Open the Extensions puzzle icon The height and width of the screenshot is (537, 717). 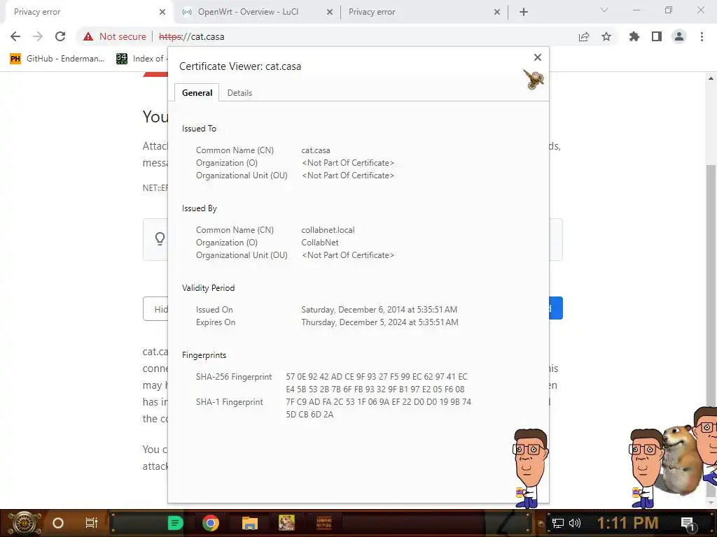634,36
